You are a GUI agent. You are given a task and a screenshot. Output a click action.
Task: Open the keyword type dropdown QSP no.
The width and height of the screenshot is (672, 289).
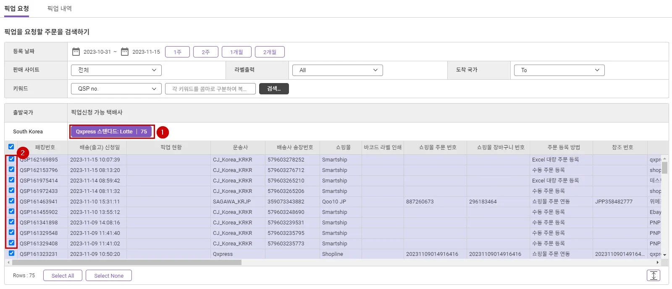[116, 89]
